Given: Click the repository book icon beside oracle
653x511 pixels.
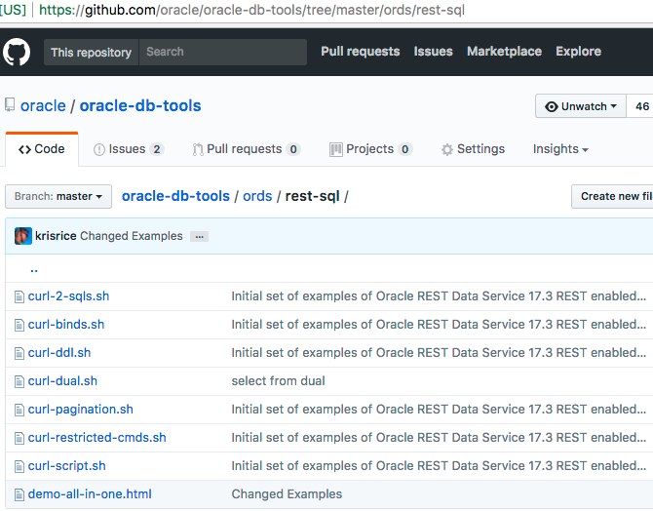Looking at the screenshot, I should pyautogui.click(x=10, y=105).
